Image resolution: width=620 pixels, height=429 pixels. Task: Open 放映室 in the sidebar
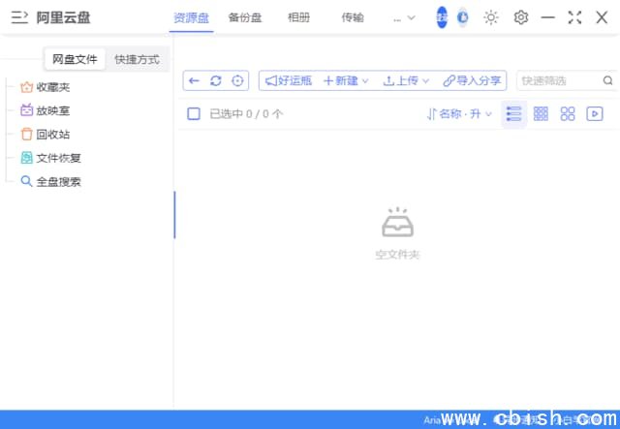point(46,110)
